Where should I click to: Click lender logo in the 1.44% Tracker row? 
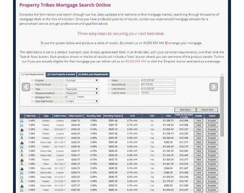point(22,121)
